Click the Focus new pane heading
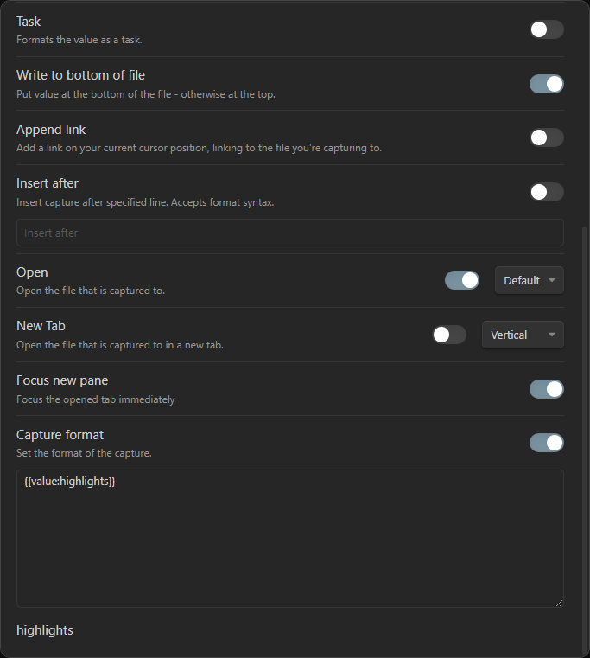Image resolution: width=590 pixels, height=658 pixels. coord(62,380)
